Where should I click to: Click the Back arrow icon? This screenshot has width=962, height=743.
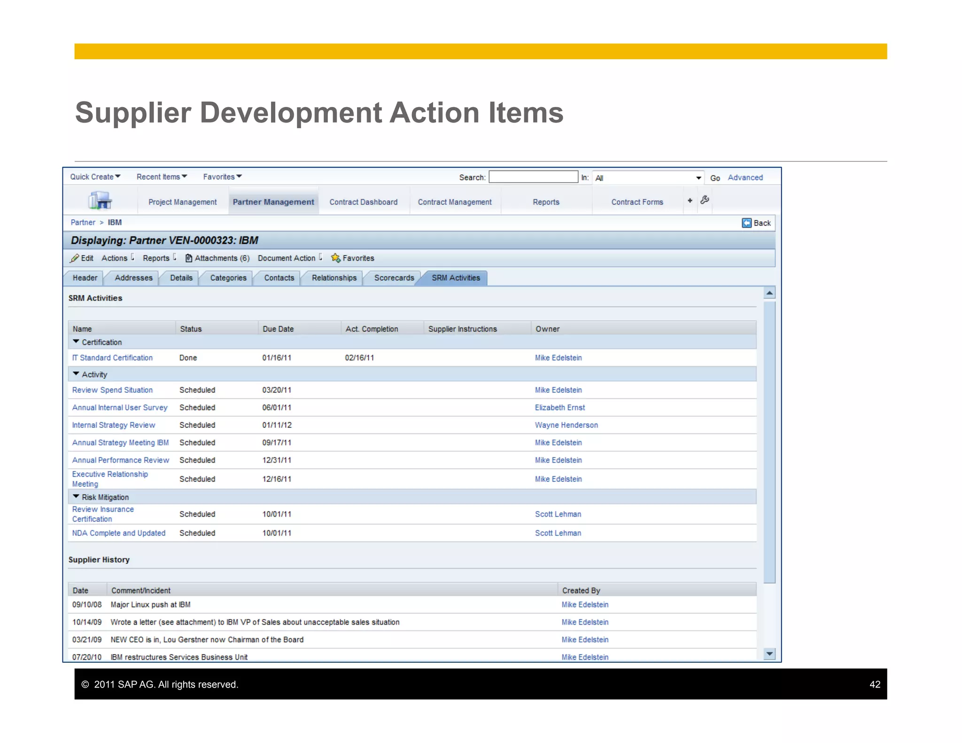[x=746, y=223]
